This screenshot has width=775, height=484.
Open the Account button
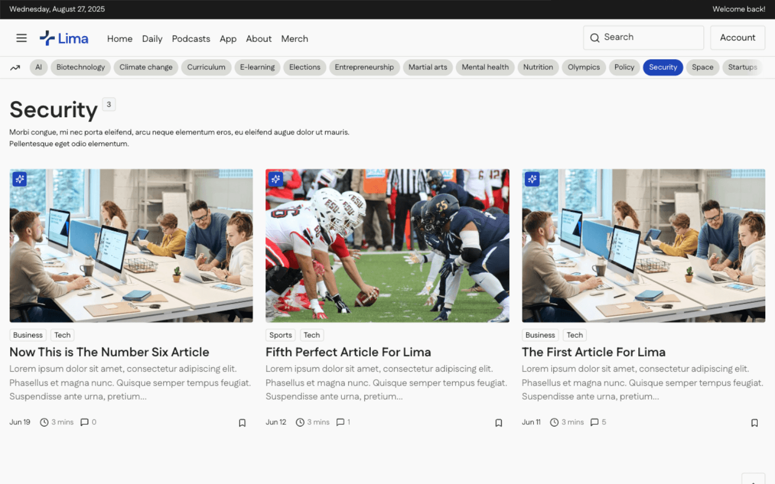pyautogui.click(x=737, y=38)
